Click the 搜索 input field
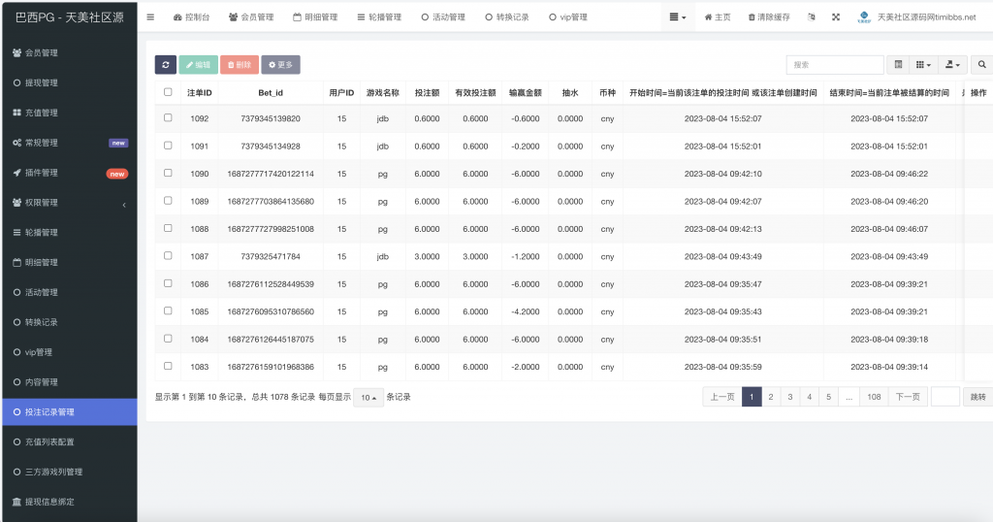Image resolution: width=993 pixels, height=522 pixels. [834, 65]
